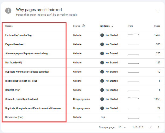165x133 pixels.
Task: Open 'Crawled - currently not indexed' row
Action: [x=21, y=99]
